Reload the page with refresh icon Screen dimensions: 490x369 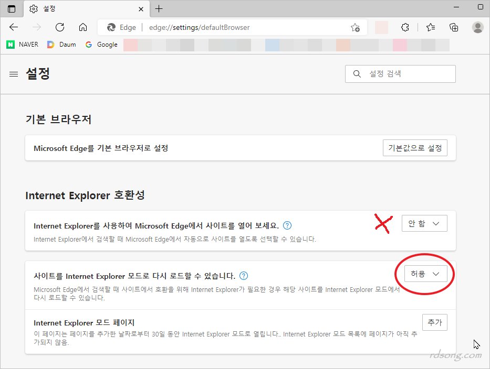click(x=60, y=27)
